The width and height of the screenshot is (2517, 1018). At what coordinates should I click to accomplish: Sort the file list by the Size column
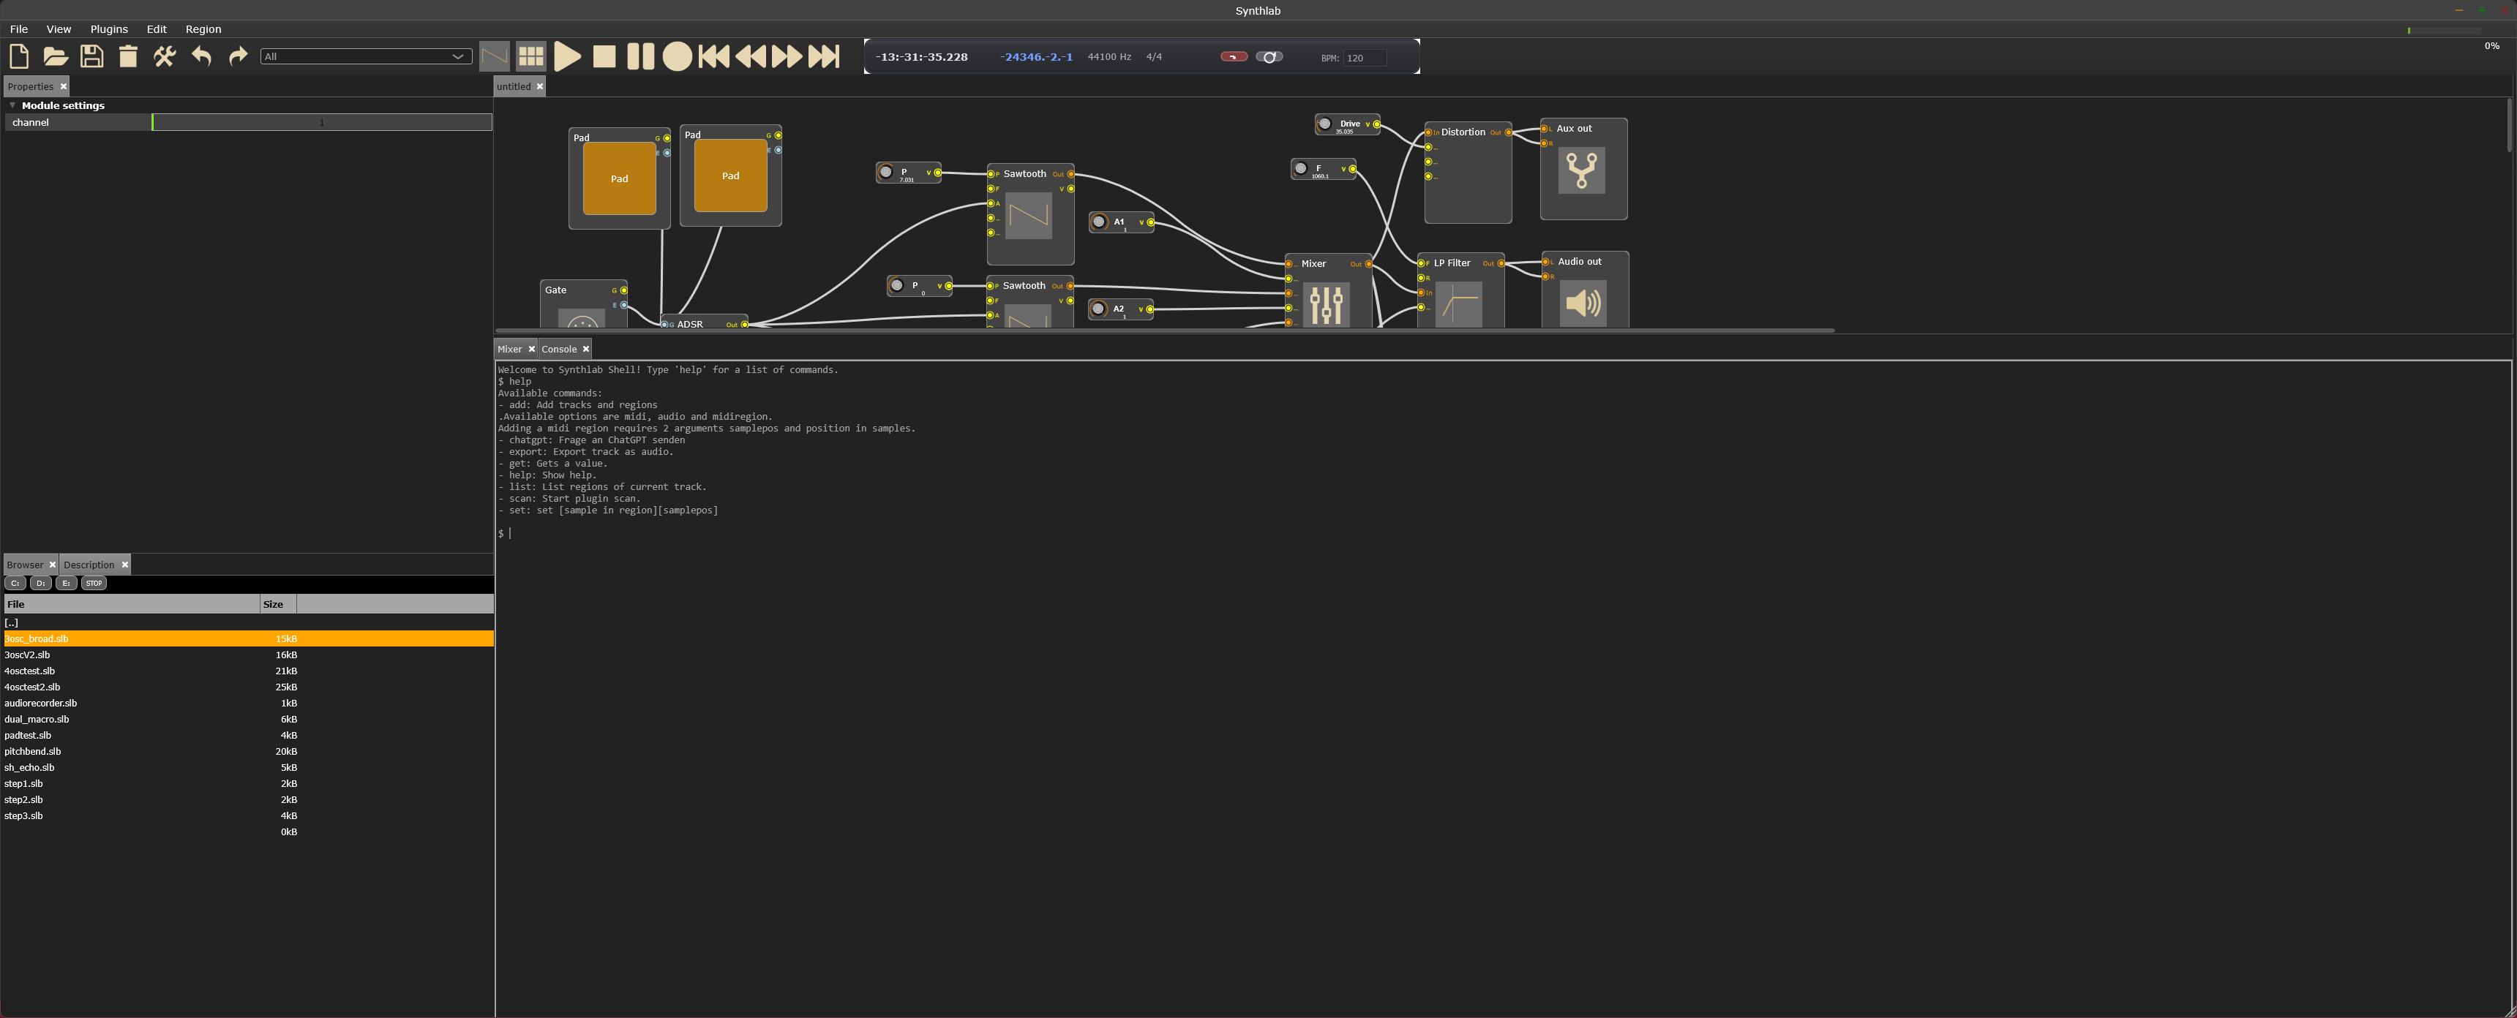coord(277,604)
